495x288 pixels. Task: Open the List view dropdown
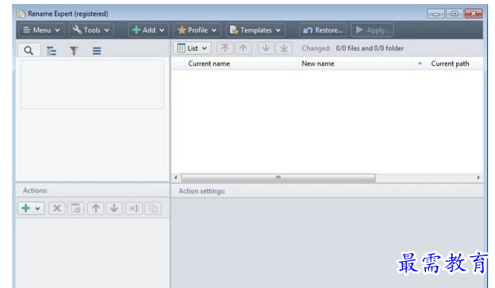point(192,48)
